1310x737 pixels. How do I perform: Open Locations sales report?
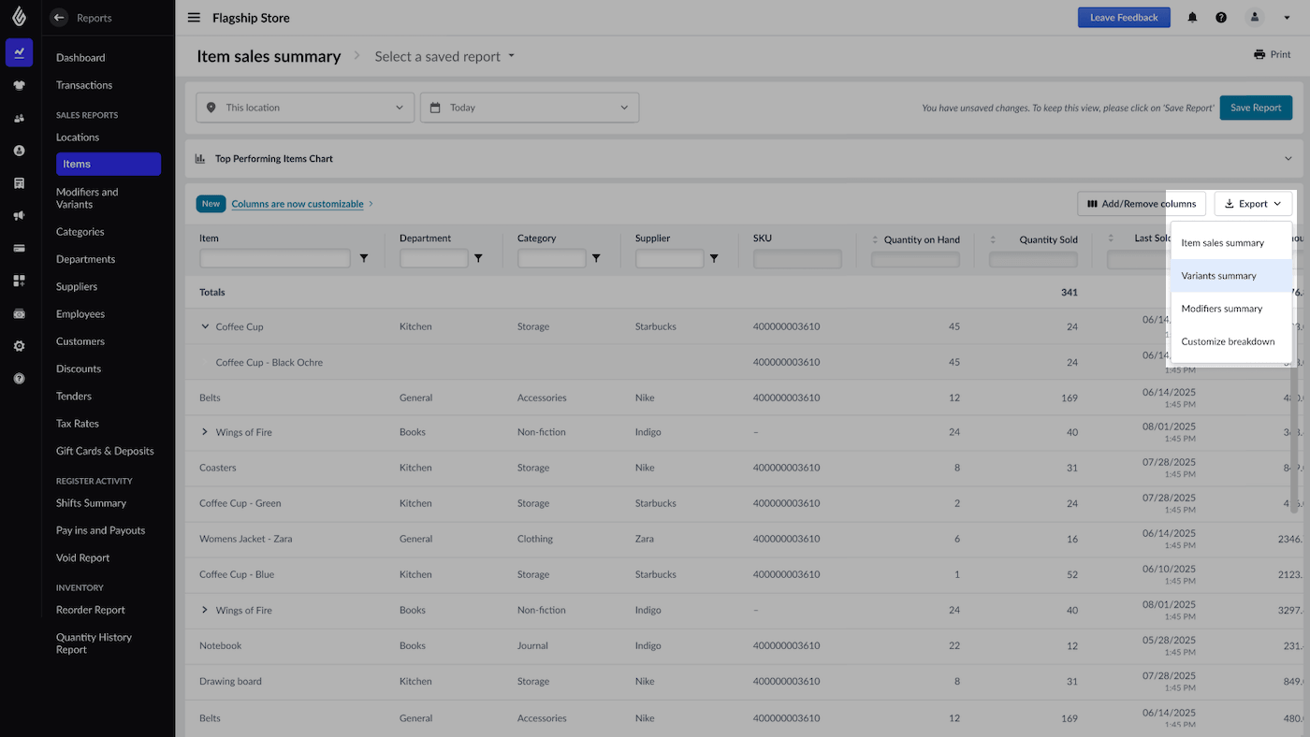(x=78, y=137)
